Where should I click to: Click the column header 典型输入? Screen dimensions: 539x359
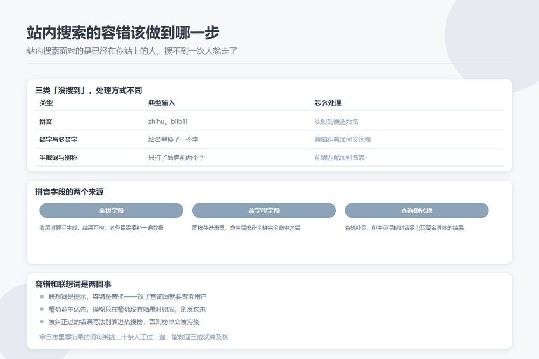(x=162, y=102)
